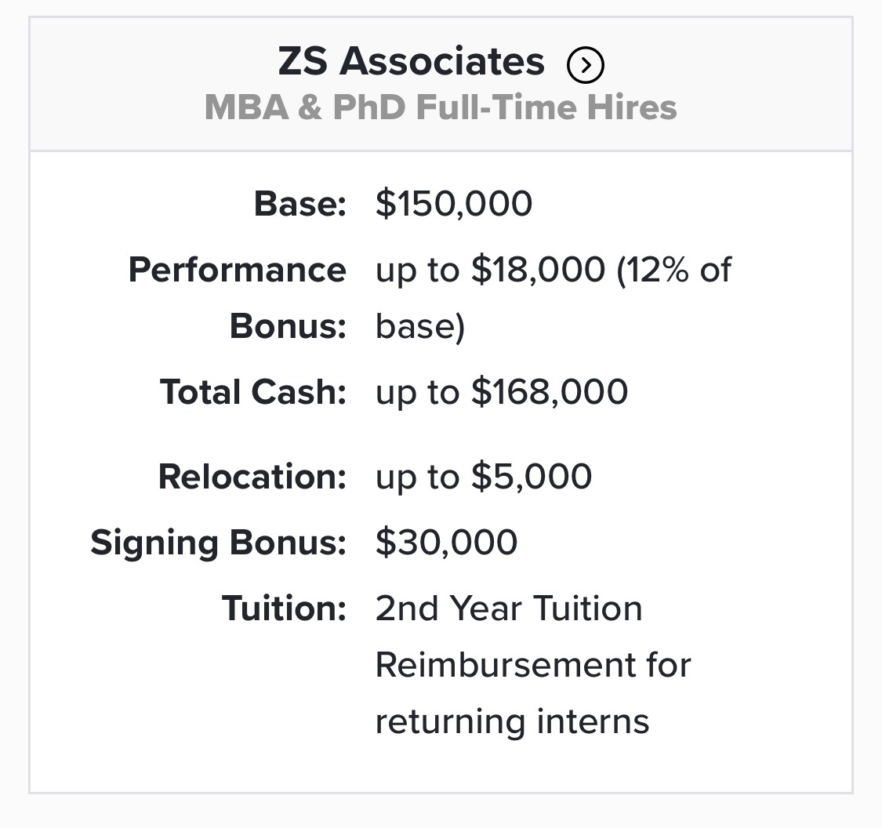The height and width of the screenshot is (828, 882).
Task: Click the Base label
Action: (299, 203)
